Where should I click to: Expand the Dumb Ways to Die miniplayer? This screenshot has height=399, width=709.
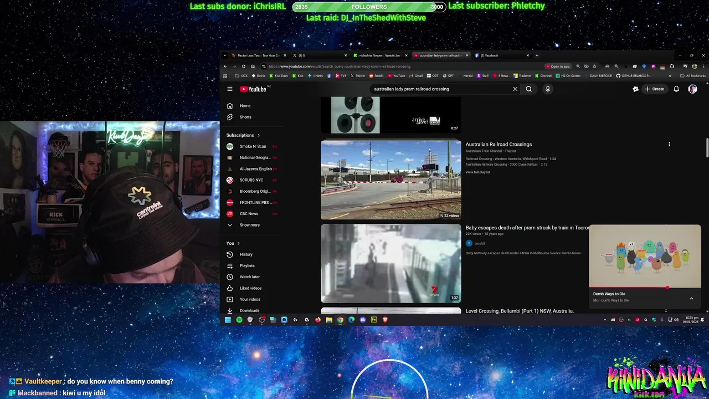click(x=691, y=298)
